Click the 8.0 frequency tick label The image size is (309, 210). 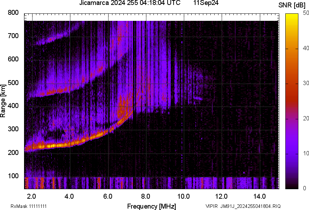(146, 196)
